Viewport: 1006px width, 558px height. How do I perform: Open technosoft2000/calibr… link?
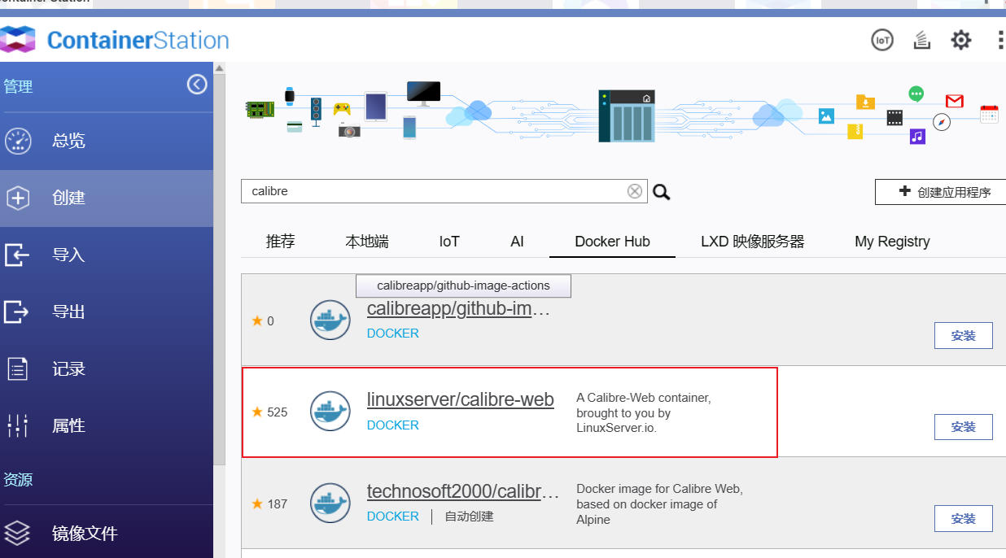point(463,492)
